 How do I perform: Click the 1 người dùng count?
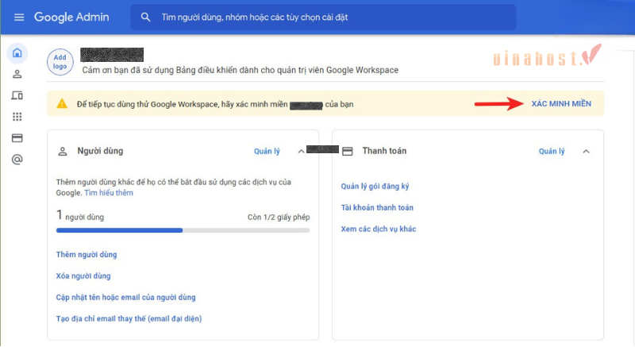(x=80, y=215)
